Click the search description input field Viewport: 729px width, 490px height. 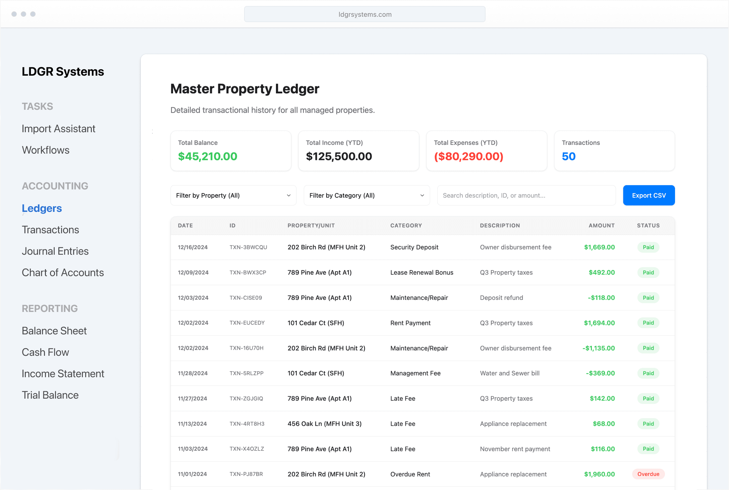pos(526,195)
